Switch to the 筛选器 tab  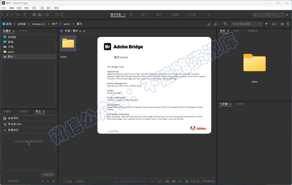tap(23, 111)
